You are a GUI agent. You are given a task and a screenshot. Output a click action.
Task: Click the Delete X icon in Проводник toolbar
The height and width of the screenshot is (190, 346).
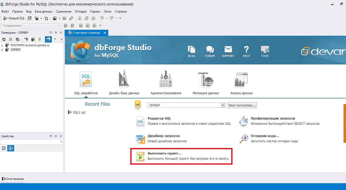click(11, 39)
